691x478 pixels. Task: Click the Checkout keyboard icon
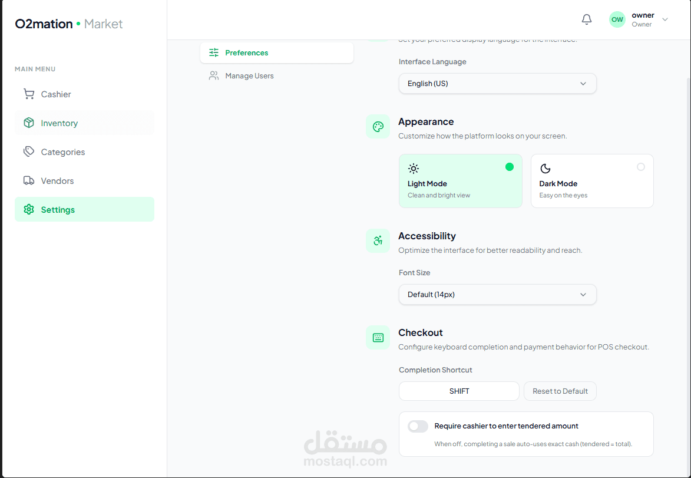[378, 338]
